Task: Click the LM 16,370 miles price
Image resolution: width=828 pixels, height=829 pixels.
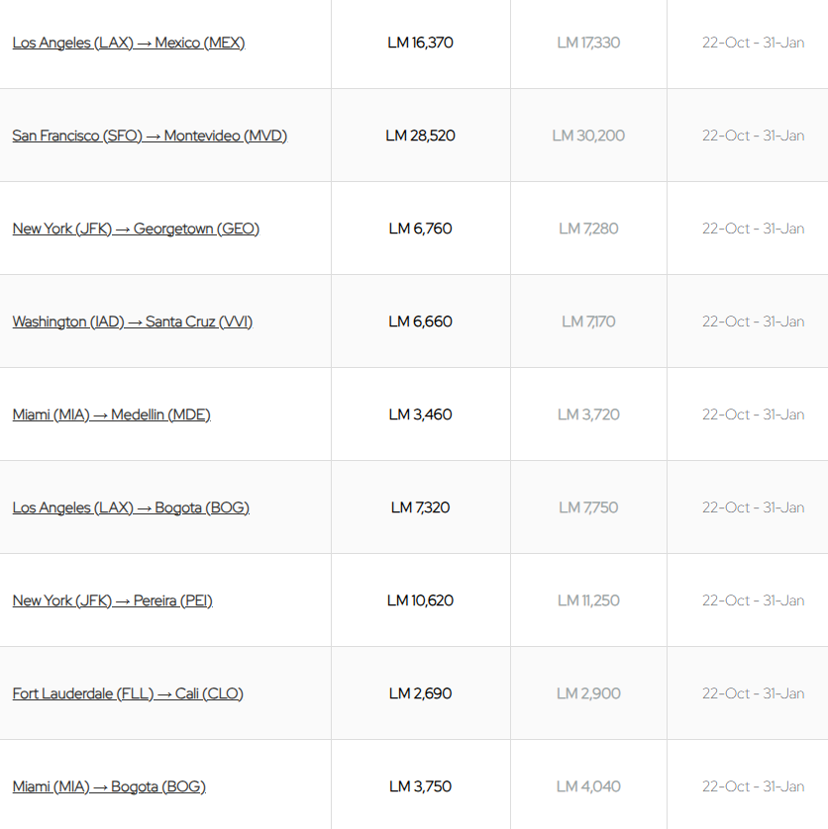Action: (x=420, y=43)
